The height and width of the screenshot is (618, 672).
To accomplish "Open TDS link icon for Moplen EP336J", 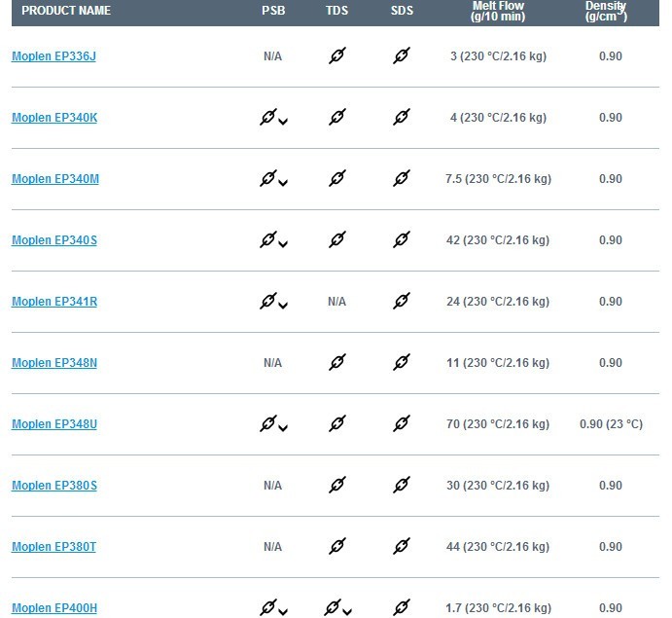I will point(337,55).
